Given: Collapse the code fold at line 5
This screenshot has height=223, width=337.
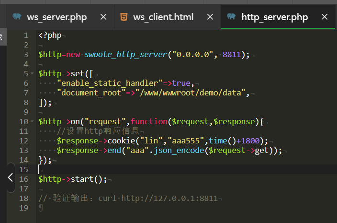Looking at the screenshot, I should tap(32, 73).
